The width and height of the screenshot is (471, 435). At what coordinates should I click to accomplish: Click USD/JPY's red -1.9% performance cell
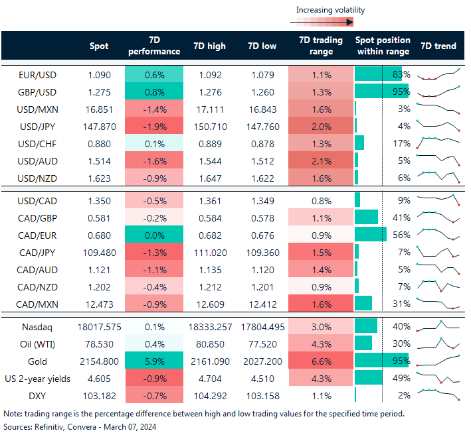pyautogui.click(x=153, y=125)
